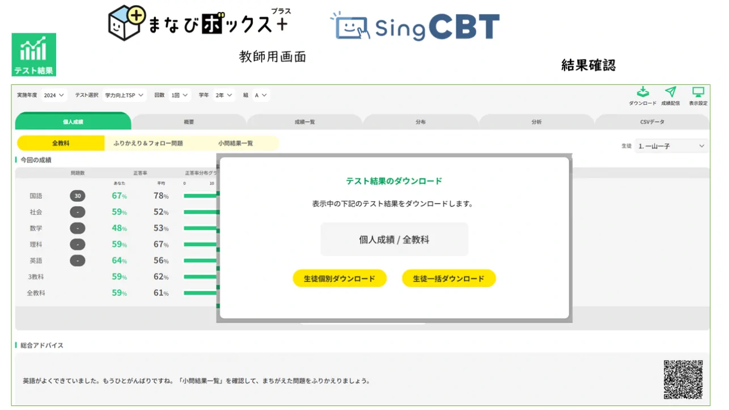729x410 pixels.
Task: Click the green テスト結果 chart icon
Action: pos(34,54)
